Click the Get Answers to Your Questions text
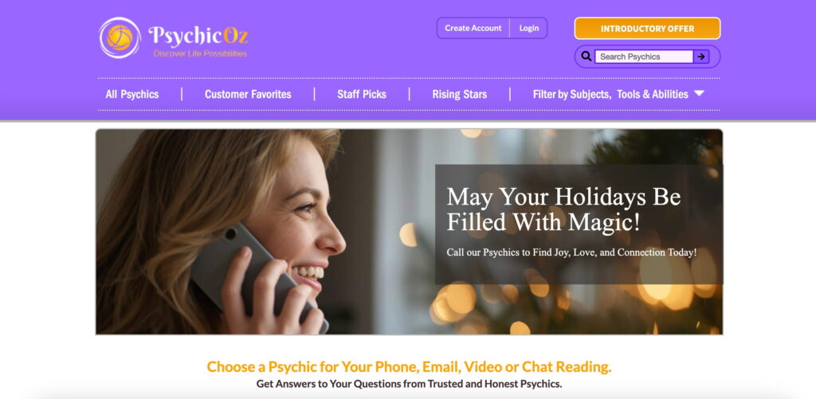The width and height of the screenshot is (816, 399). (409, 385)
